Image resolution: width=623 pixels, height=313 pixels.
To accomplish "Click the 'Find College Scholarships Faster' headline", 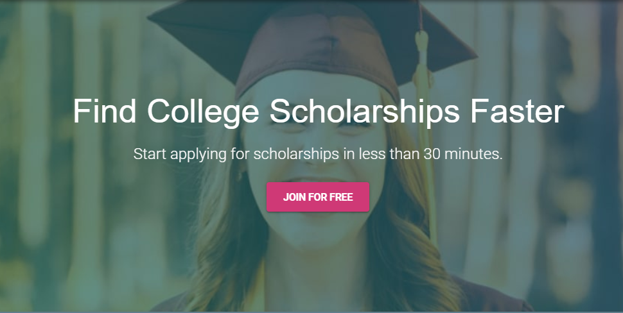I will point(318,112).
